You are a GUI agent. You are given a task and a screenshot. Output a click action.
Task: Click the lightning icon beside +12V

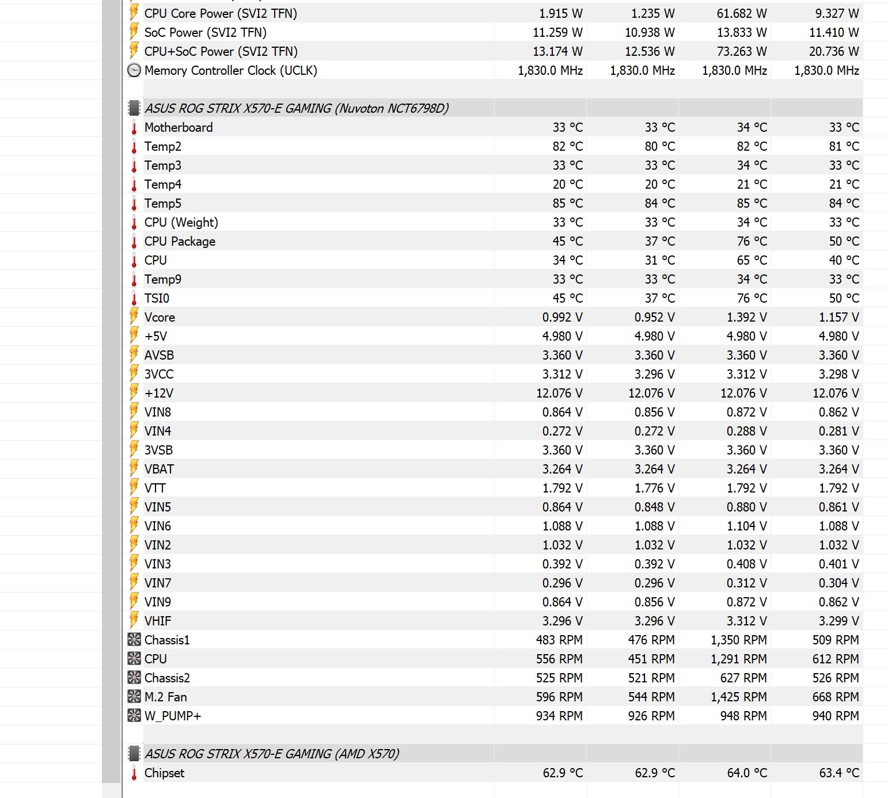point(134,393)
